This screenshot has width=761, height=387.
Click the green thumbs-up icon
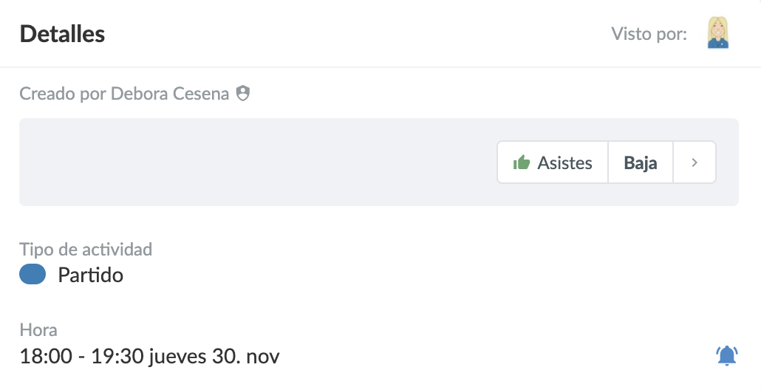(x=522, y=162)
